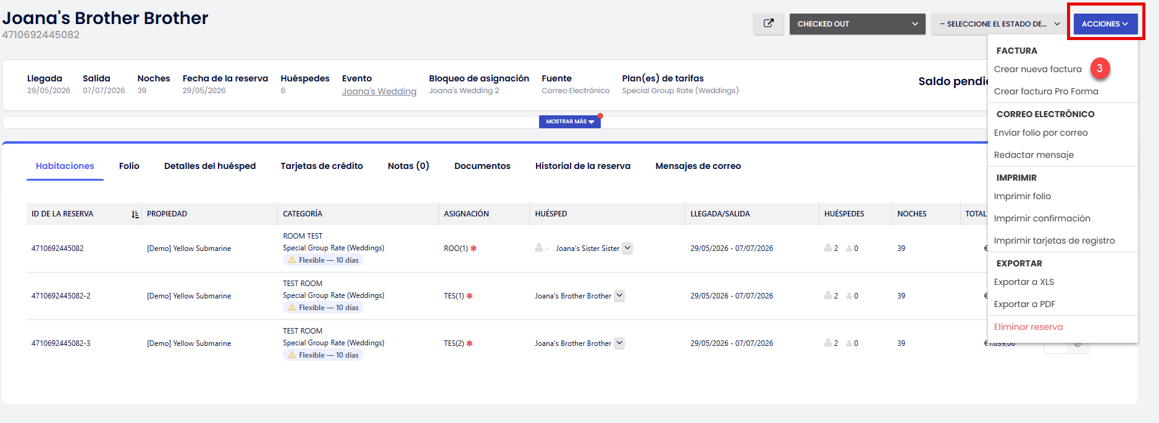Select Crear nueva factura menu item

pos(1038,69)
